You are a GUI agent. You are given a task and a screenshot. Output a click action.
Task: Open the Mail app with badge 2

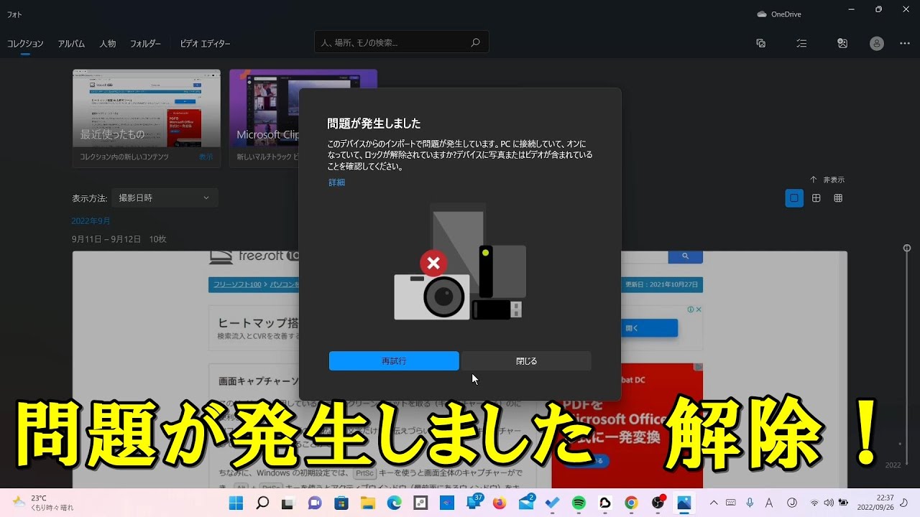pyautogui.click(x=526, y=503)
